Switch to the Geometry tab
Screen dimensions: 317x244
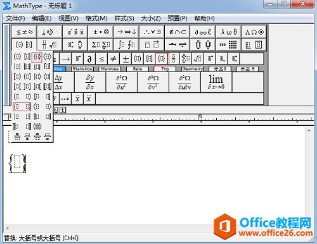[x=192, y=69]
